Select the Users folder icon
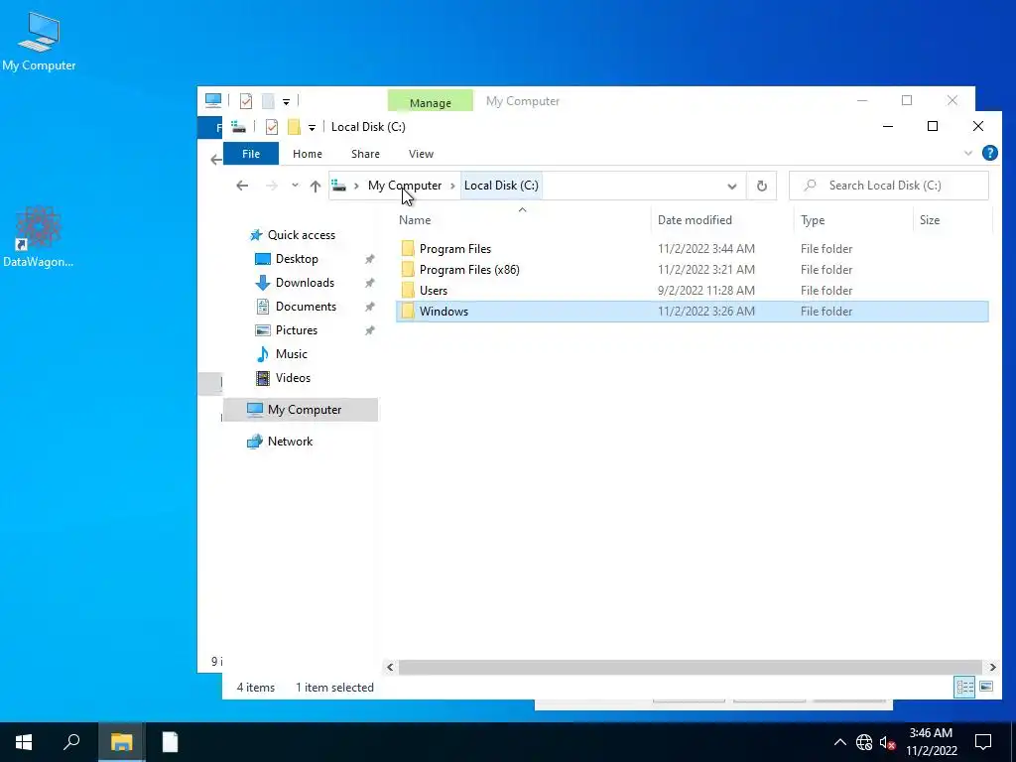 tap(408, 291)
